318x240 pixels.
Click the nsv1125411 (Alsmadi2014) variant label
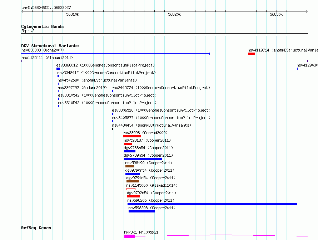click(47, 58)
